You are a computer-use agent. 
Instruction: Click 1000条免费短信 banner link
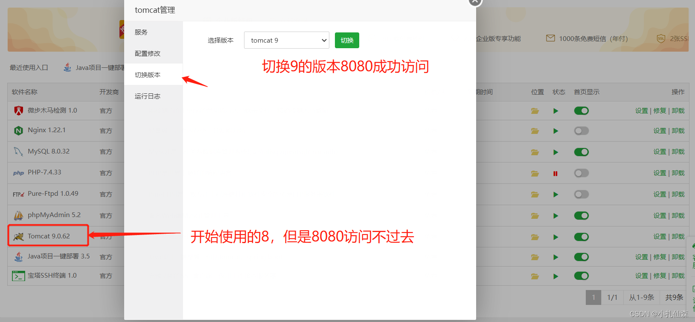tap(593, 38)
